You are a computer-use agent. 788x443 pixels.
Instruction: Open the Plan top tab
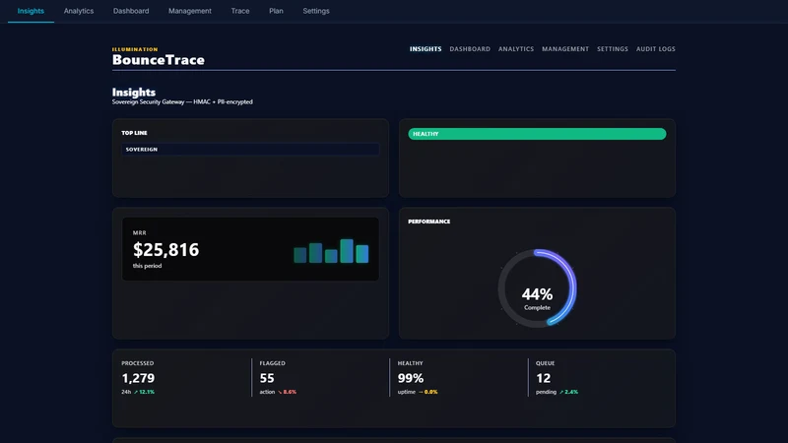[x=276, y=11]
